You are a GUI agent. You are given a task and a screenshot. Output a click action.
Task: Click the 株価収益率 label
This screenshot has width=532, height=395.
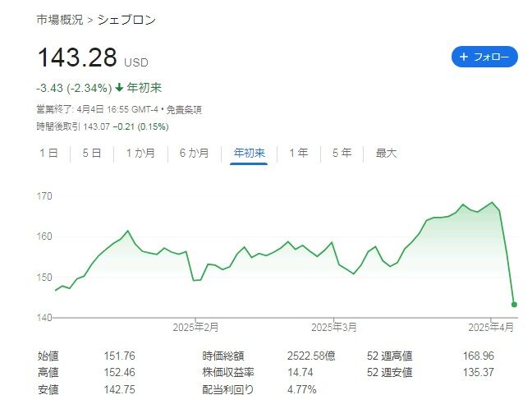228,372
